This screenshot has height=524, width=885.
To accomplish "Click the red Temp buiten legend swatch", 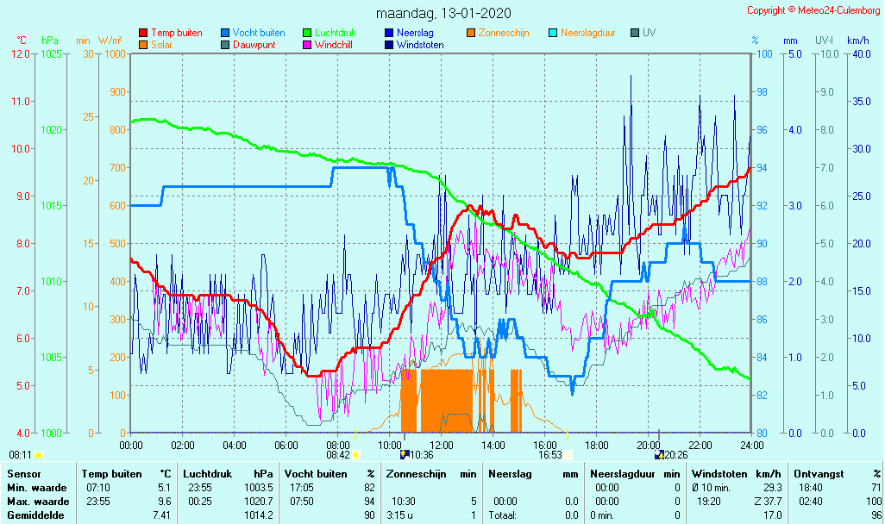I will pyautogui.click(x=143, y=33).
